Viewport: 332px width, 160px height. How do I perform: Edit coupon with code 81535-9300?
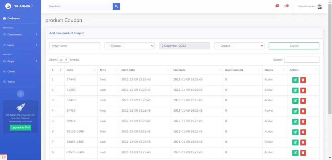(295, 153)
